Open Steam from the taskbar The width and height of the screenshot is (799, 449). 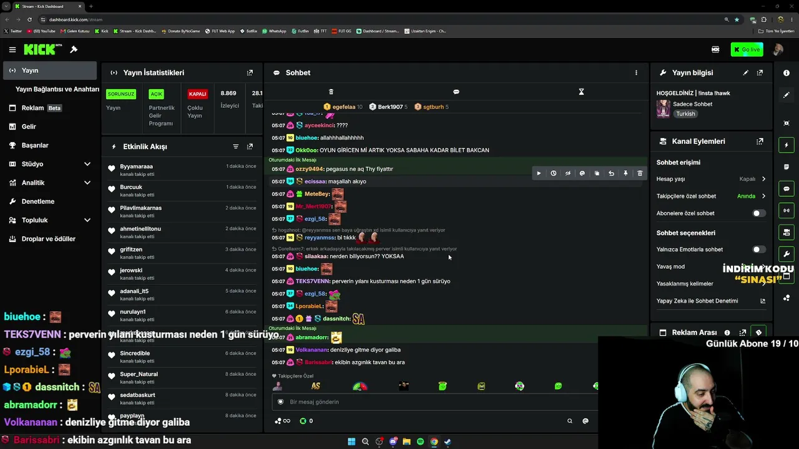coord(448,442)
